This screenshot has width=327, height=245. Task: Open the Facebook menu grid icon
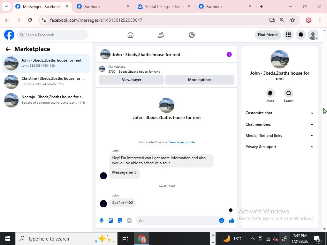pos(288,35)
